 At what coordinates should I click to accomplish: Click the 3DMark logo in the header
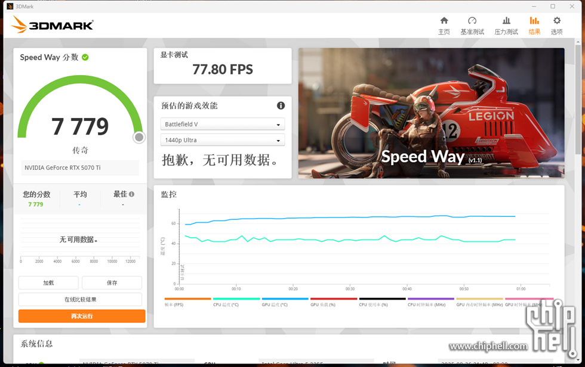click(53, 24)
